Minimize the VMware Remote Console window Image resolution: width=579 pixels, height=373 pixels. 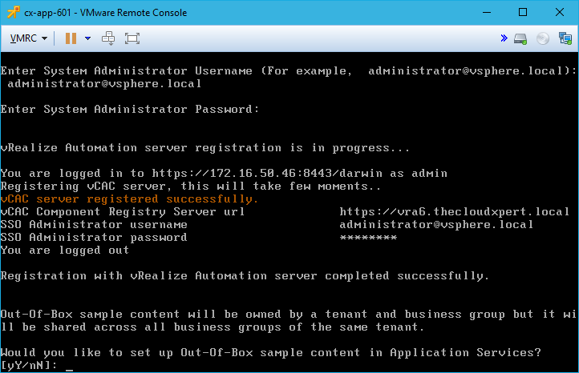pyautogui.click(x=487, y=12)
